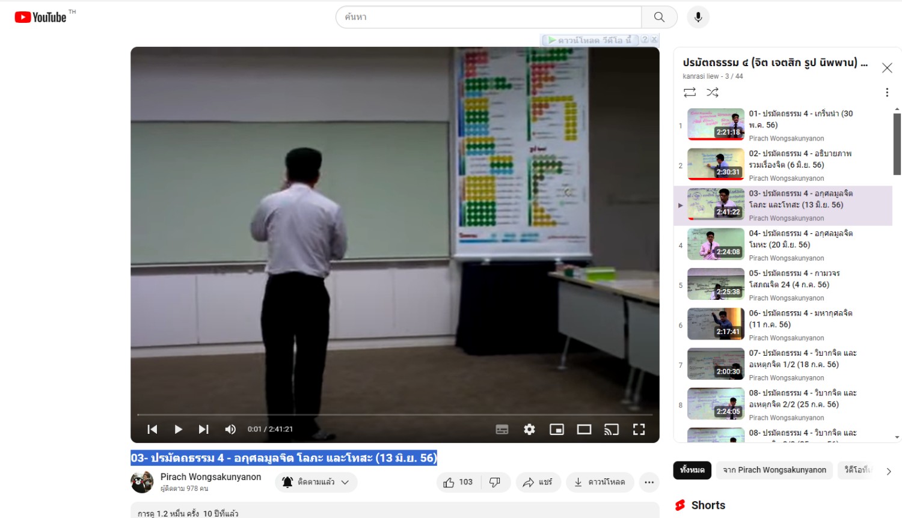The height and width of the screenshot is (518, 902).
Task: Select current video 03 in playlist
Action: click(x=783, y=206)
